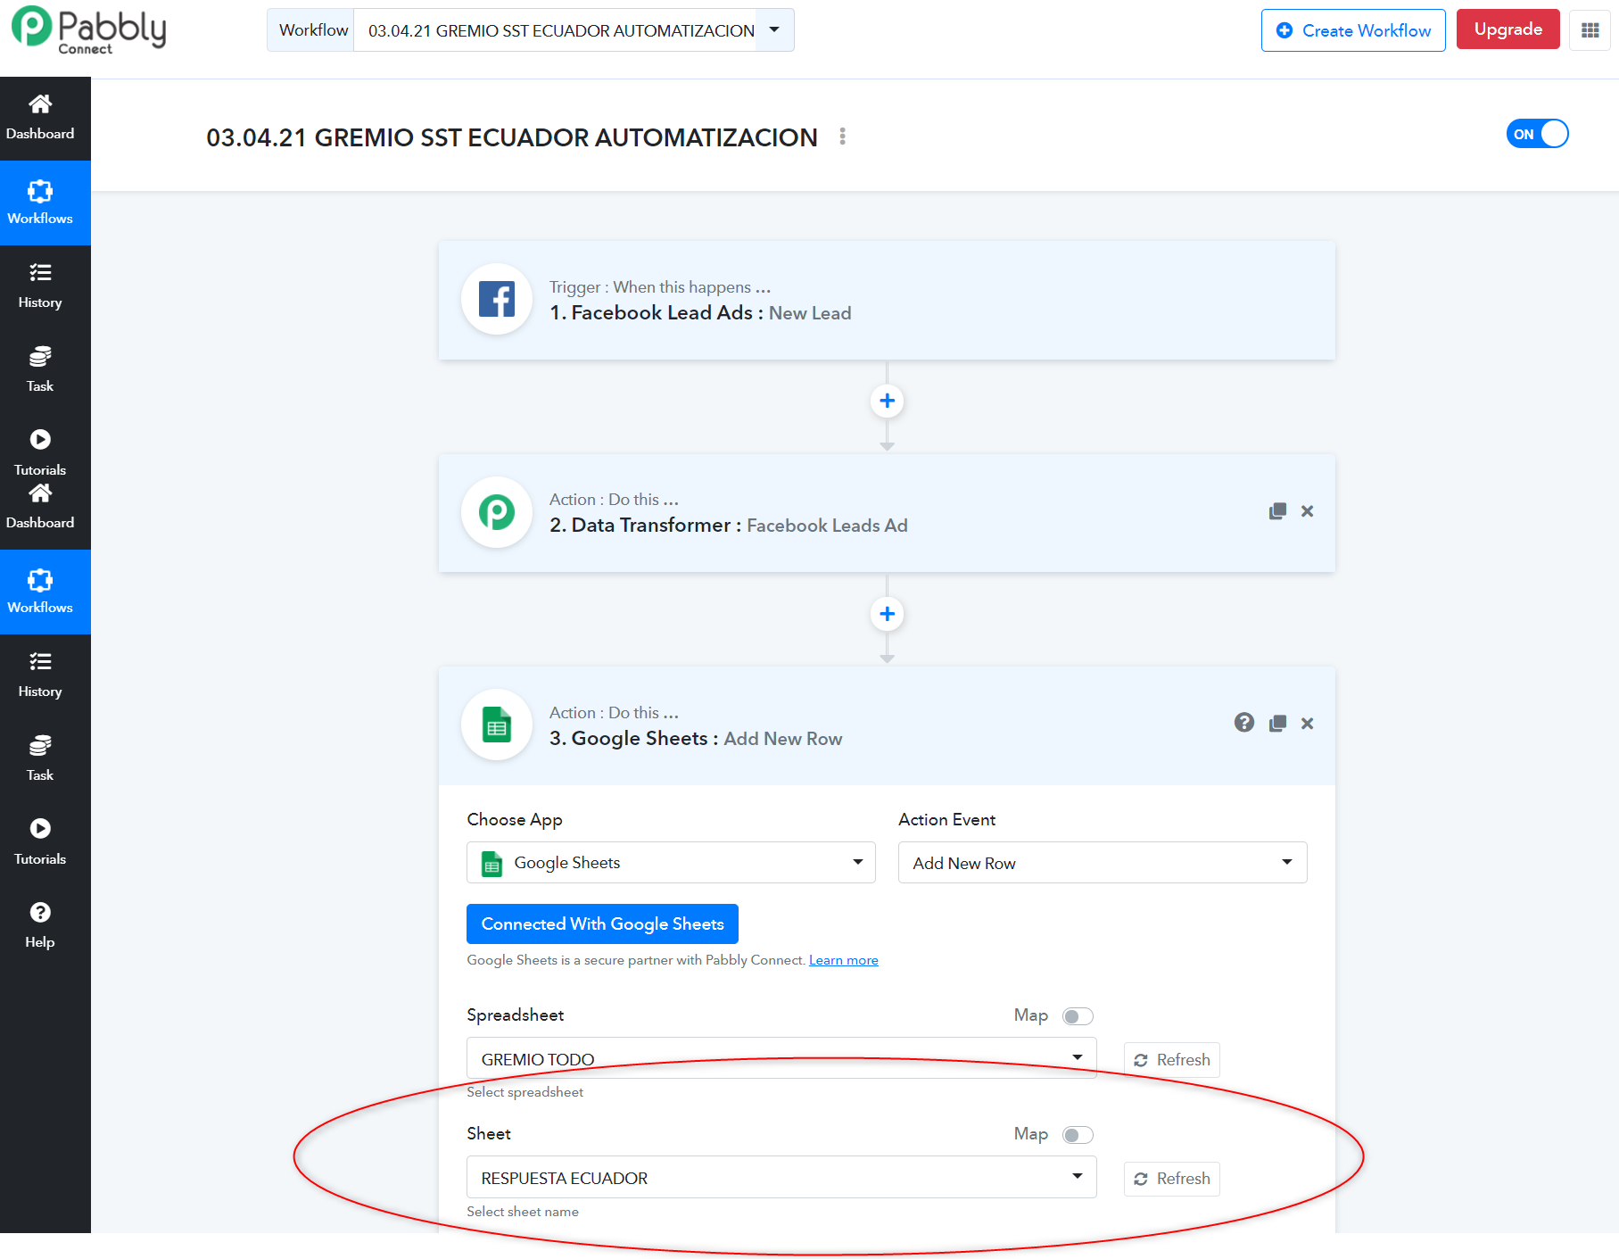This screenshot has height=1259, width=1619.
Task: Delete the Data Transformer step
Action: 1307,511
